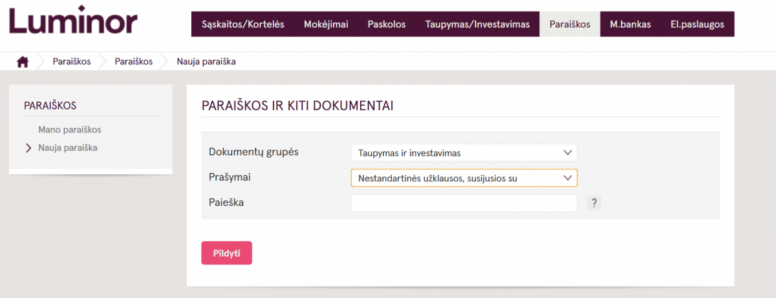The width and height of the screenshot is (776, 298).
Task: Open the M.bankas menu
Action: (x=630, y=25)
